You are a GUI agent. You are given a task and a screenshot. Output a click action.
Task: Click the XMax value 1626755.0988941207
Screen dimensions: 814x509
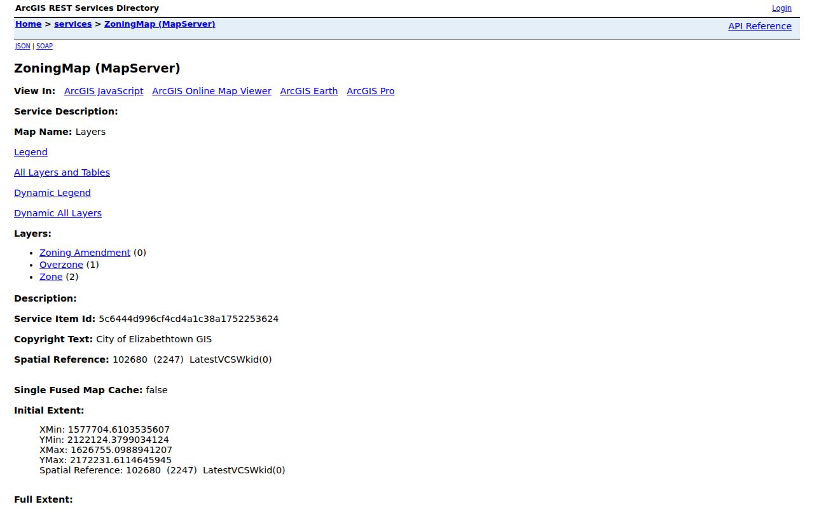(121, 450)
